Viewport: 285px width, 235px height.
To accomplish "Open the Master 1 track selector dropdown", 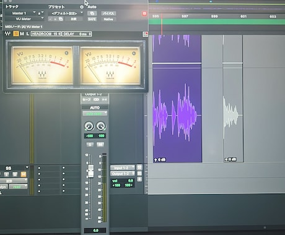I will pos(20,13).
